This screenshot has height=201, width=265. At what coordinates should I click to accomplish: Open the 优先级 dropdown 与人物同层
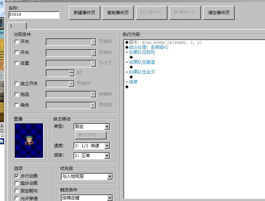(87, 177)
